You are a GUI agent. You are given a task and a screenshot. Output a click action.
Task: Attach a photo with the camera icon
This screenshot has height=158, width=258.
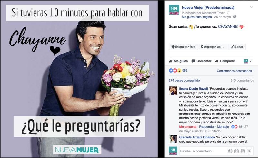(x=236, y=151)
